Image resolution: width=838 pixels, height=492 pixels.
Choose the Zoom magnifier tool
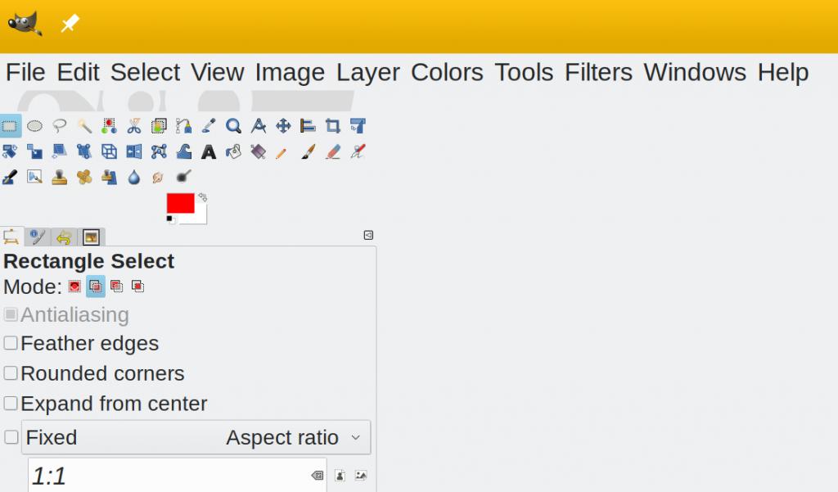coord(233,126)
